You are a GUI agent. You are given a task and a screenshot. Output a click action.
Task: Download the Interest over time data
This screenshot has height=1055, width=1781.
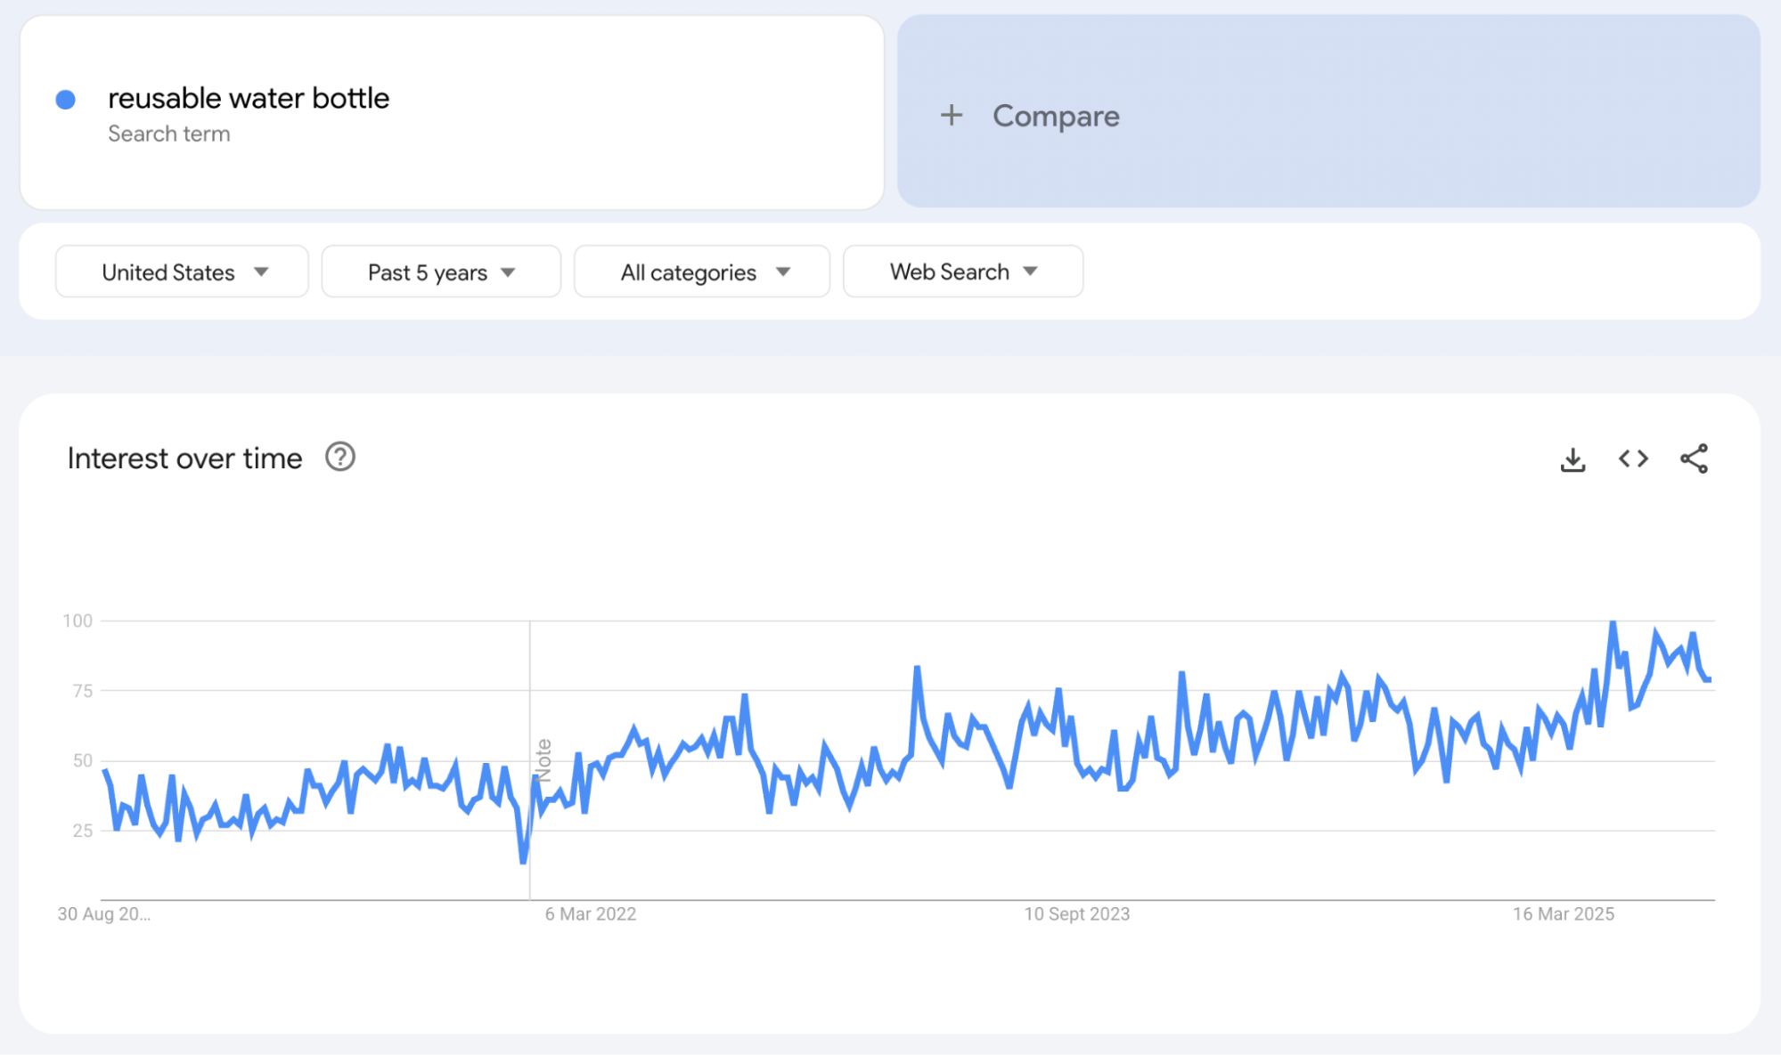coord(1573,459)
